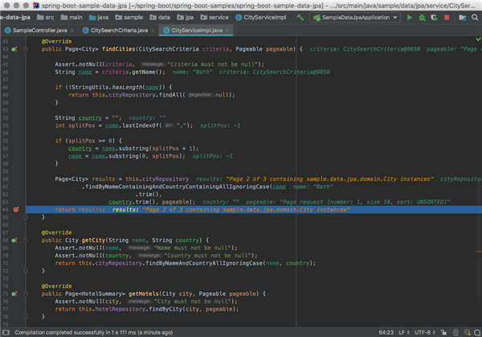Open the SampleDataJpaApplication run configuration dropdown
Viewport: 482px width, 337px height.
tap(355, 15)
